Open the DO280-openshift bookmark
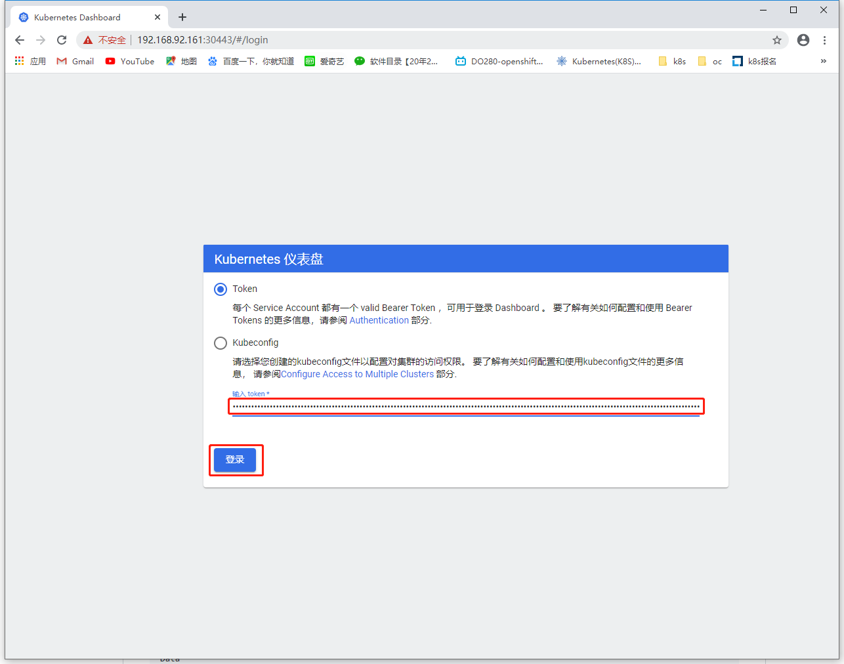Viewport: 844px width, 664px height. [499, 61]
